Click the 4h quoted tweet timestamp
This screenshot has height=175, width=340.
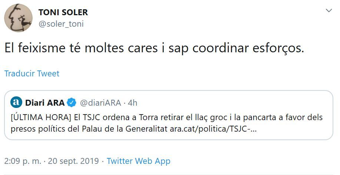pyautogui.click(x=132, y=102)
